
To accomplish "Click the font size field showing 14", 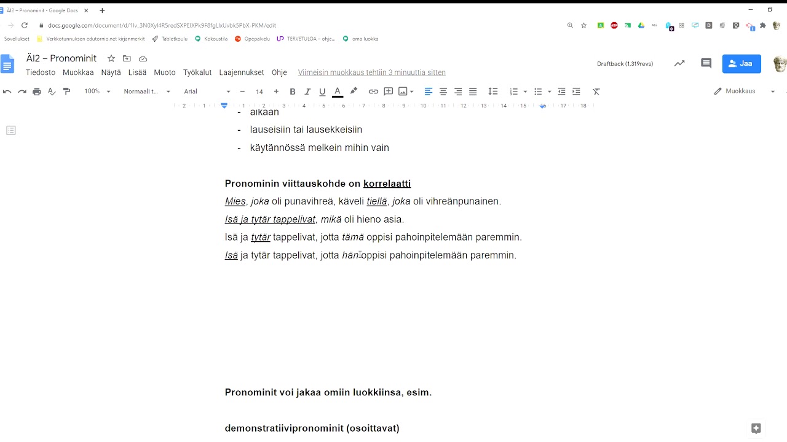I will pyautogui.click(x=259, y=91).
